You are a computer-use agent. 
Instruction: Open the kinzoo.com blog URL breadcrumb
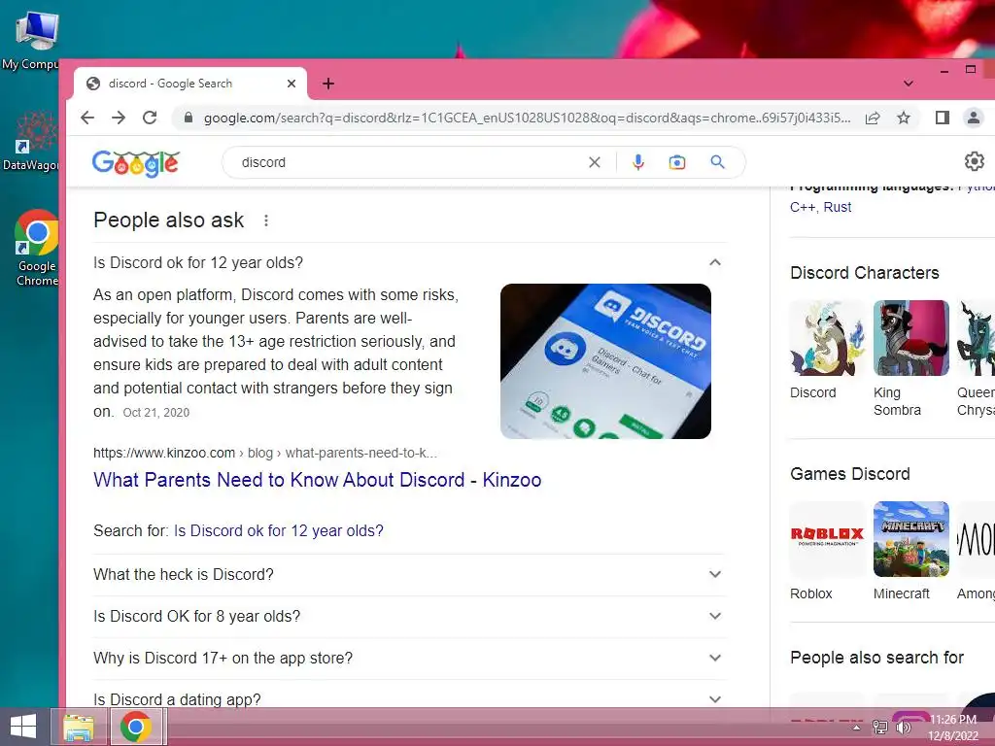[x=264, y=453]
